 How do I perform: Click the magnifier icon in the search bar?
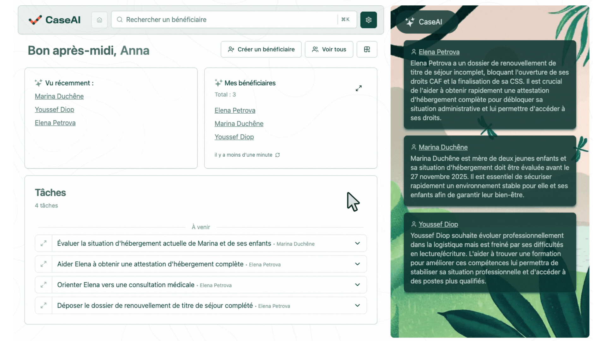pyautogui.click(x=119, y=20)
